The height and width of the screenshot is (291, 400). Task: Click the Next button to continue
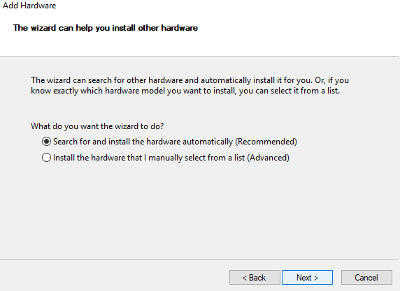point(307,278)
